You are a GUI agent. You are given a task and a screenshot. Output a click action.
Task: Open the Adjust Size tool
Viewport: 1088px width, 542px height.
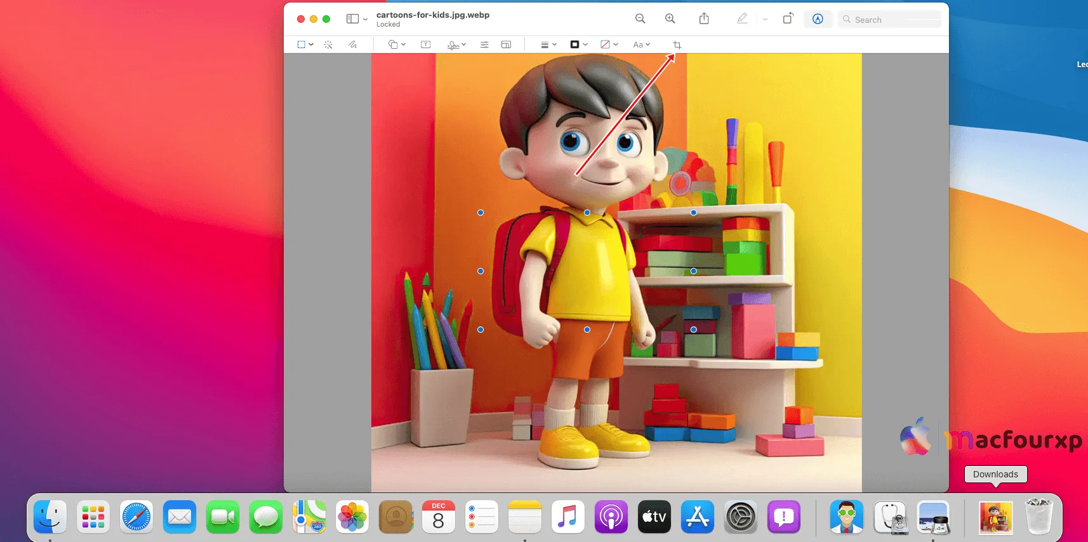506,44
